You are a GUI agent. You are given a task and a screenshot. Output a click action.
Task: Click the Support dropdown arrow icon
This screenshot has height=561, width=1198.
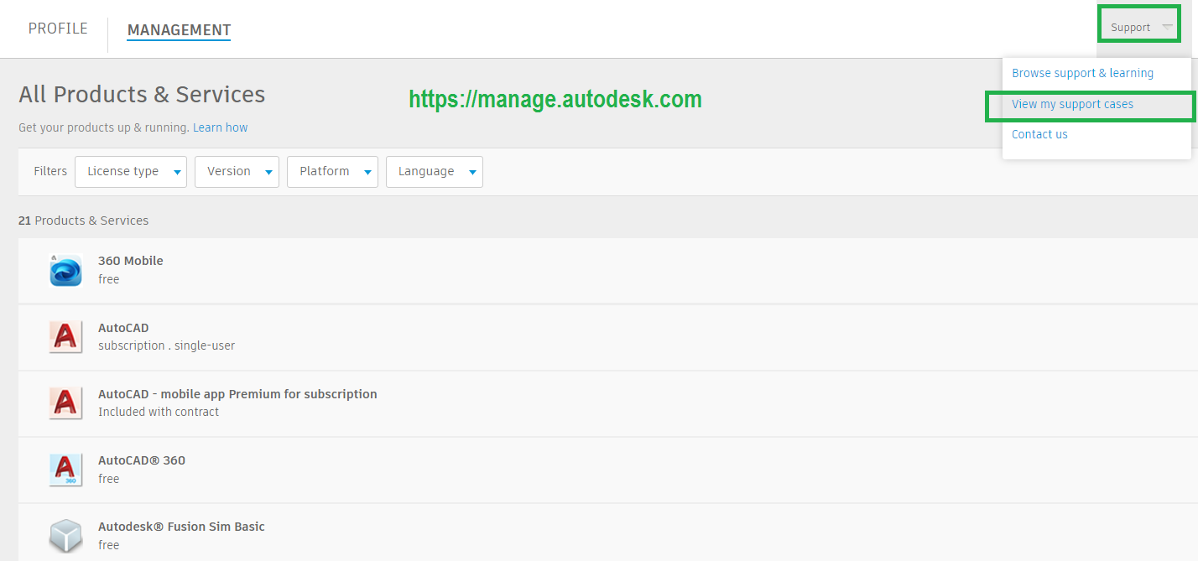click(1166, 26)
